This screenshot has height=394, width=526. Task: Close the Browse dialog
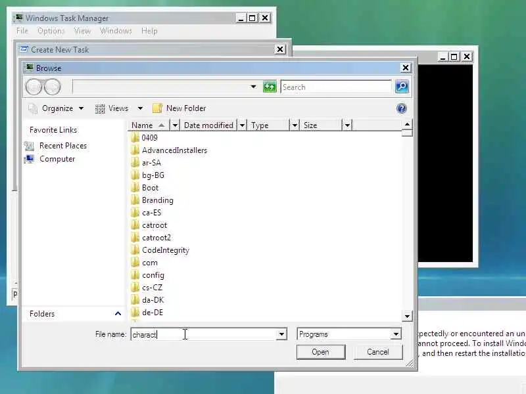click(x=405, y=68)
